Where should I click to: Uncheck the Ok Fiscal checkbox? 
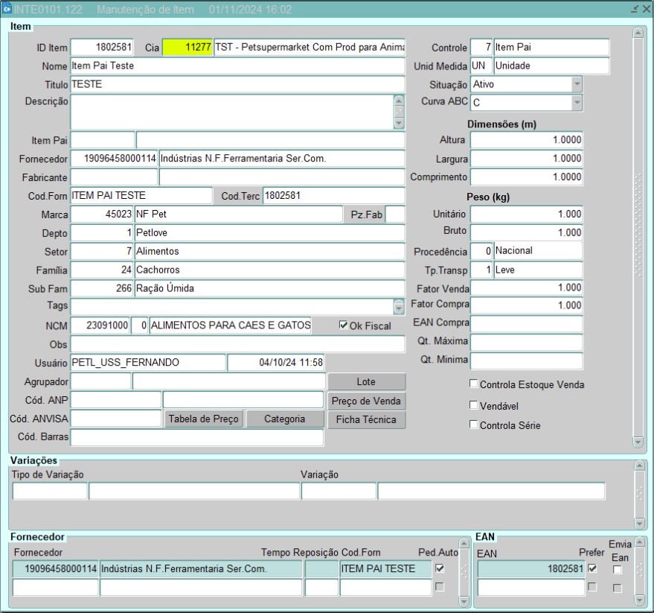343,325
